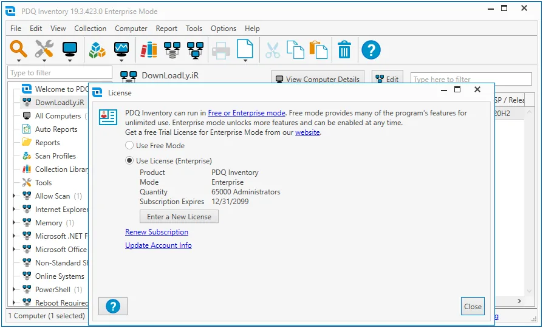Expand the PowerShell collection
This screenshot has width=543, height=328.
14,290
